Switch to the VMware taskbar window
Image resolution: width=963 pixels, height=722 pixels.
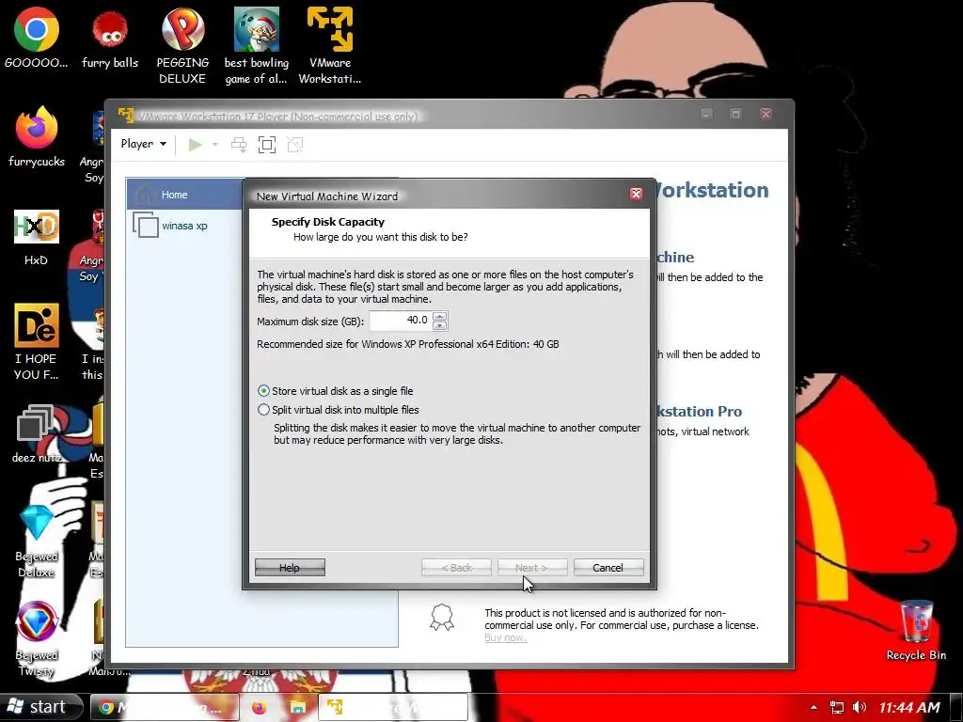pos(393,707)
